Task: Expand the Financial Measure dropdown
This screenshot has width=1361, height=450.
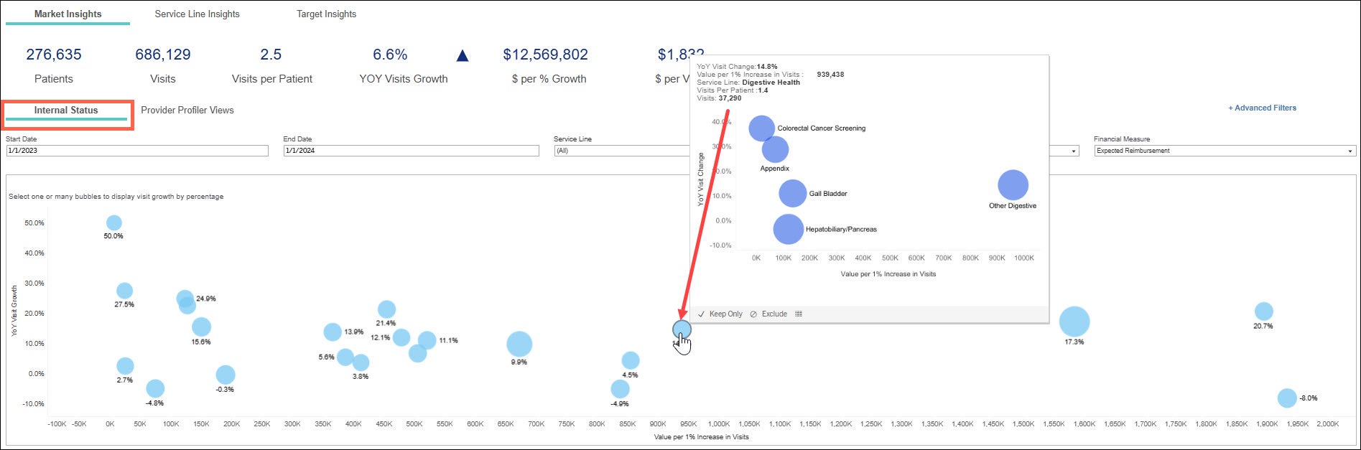Action: [1225, 151]
